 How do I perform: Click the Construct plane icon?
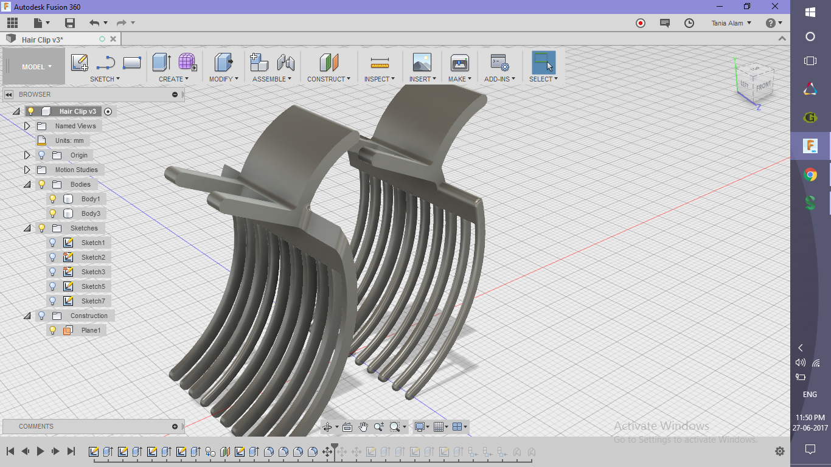click(x=329, y=62)
